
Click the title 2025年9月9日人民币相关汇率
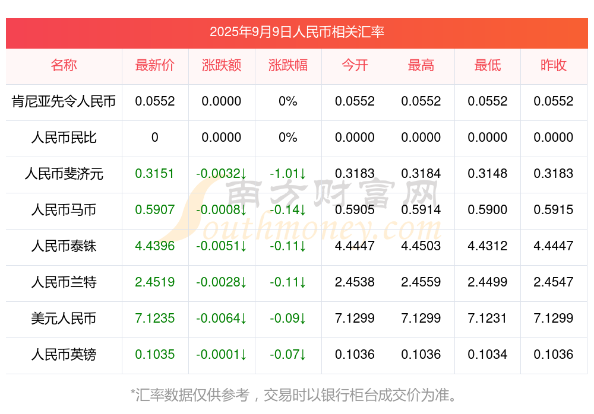click(x=296, y=32)
